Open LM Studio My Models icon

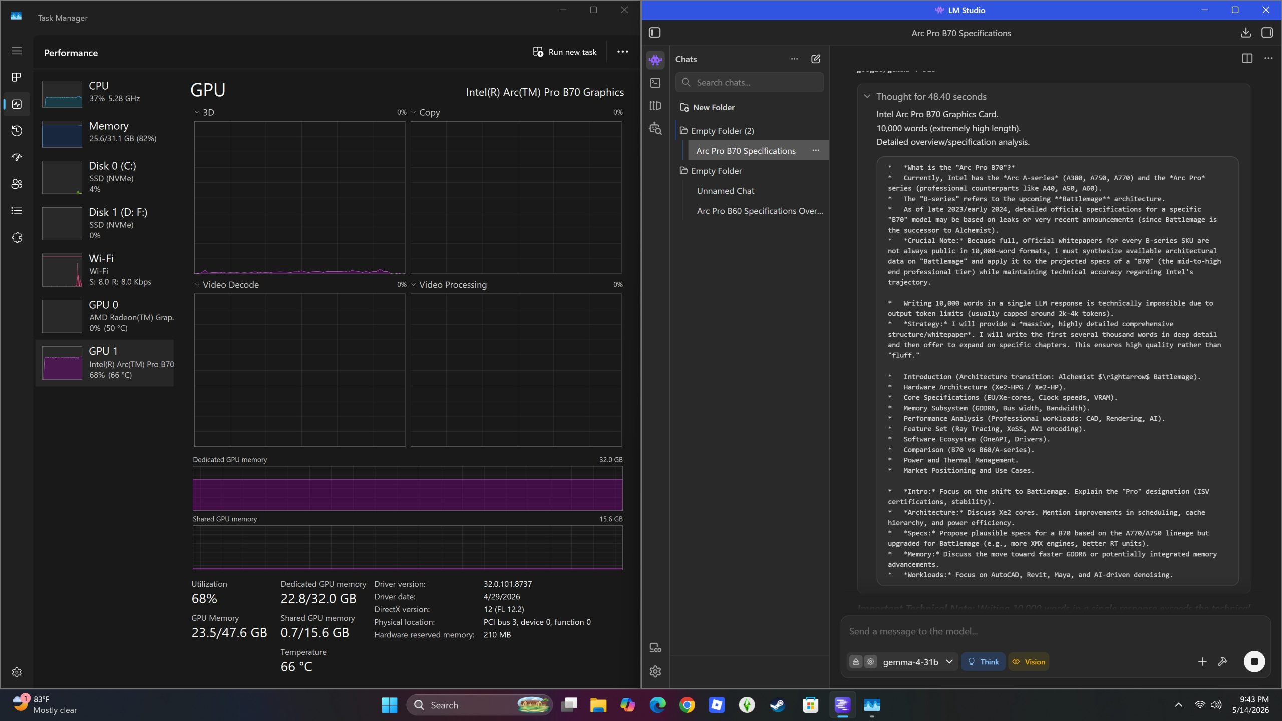[x=655, y=106]
